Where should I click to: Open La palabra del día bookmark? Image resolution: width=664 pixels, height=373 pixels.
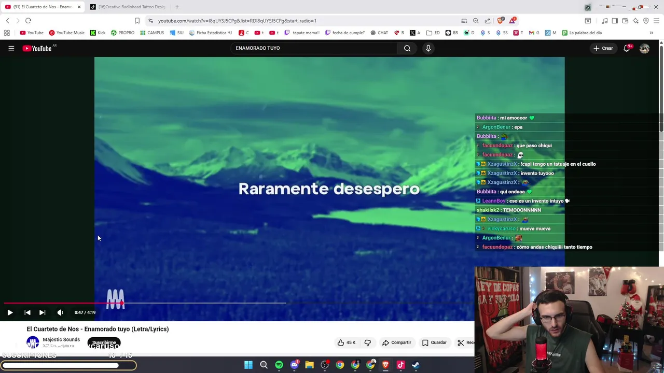tap(582, 33)
